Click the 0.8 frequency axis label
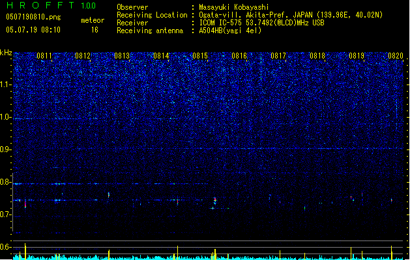Screen dimensions: 410x260 pos(6,182)
